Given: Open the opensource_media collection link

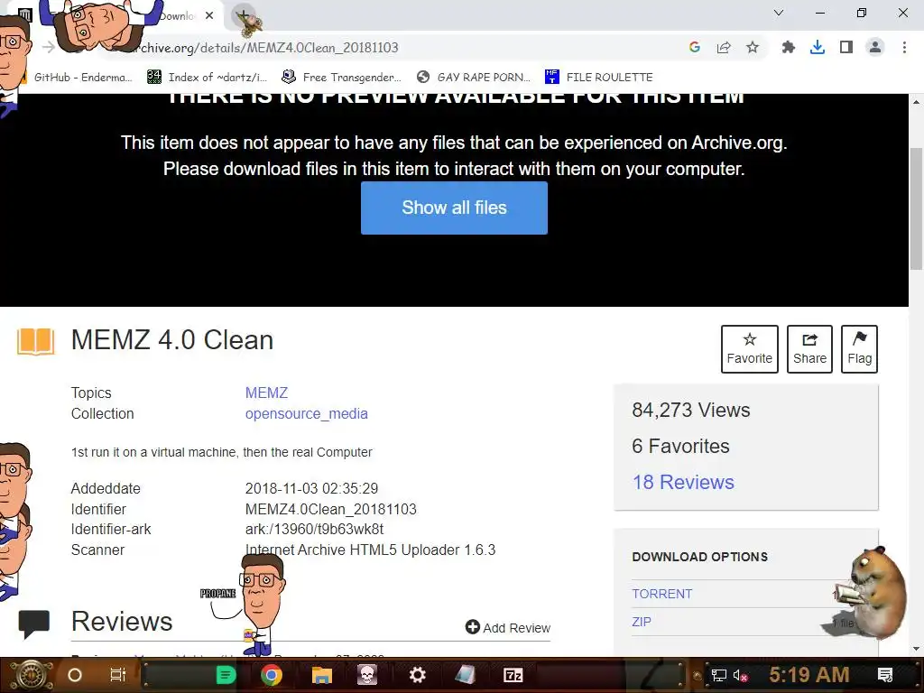Looking at the screenshot, I should pyautogui.click(x=307, y=413).
